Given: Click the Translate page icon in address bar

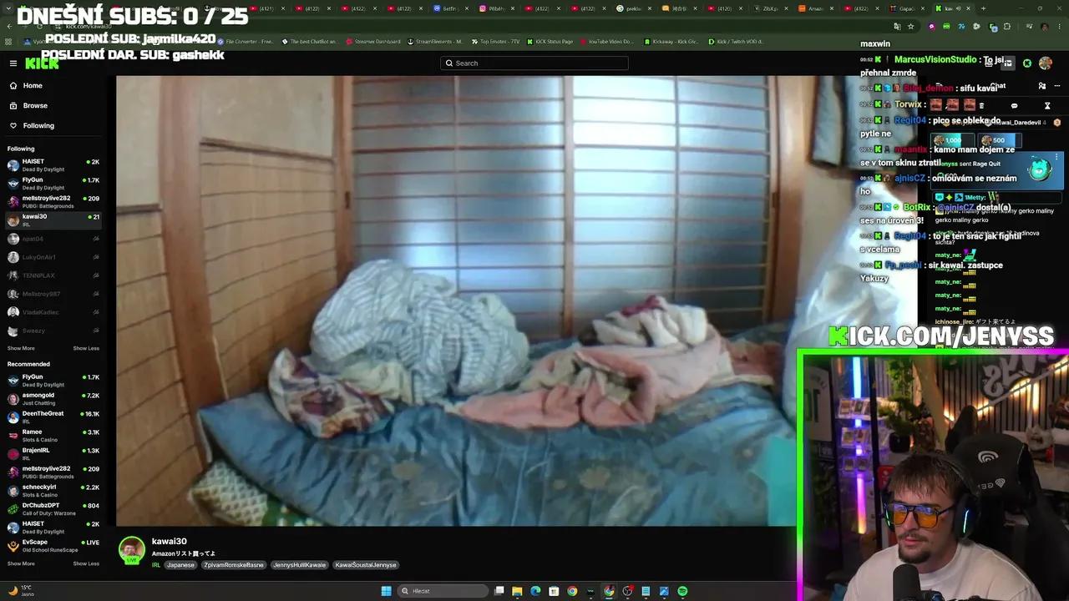Looking at the screenshot, I should [896, 27].
